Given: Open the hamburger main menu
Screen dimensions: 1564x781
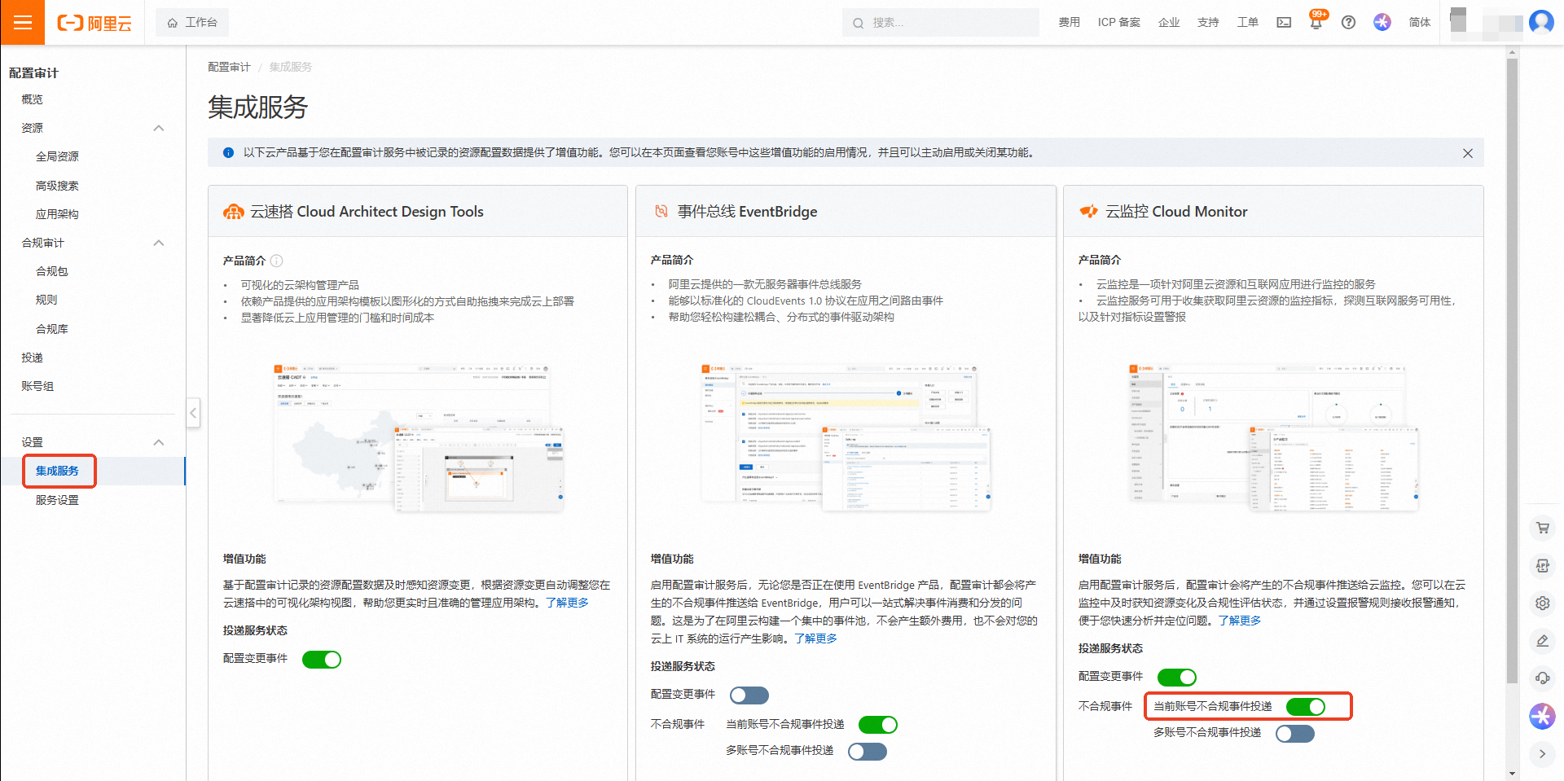Looking at the screenshot, I should point(23,22).
